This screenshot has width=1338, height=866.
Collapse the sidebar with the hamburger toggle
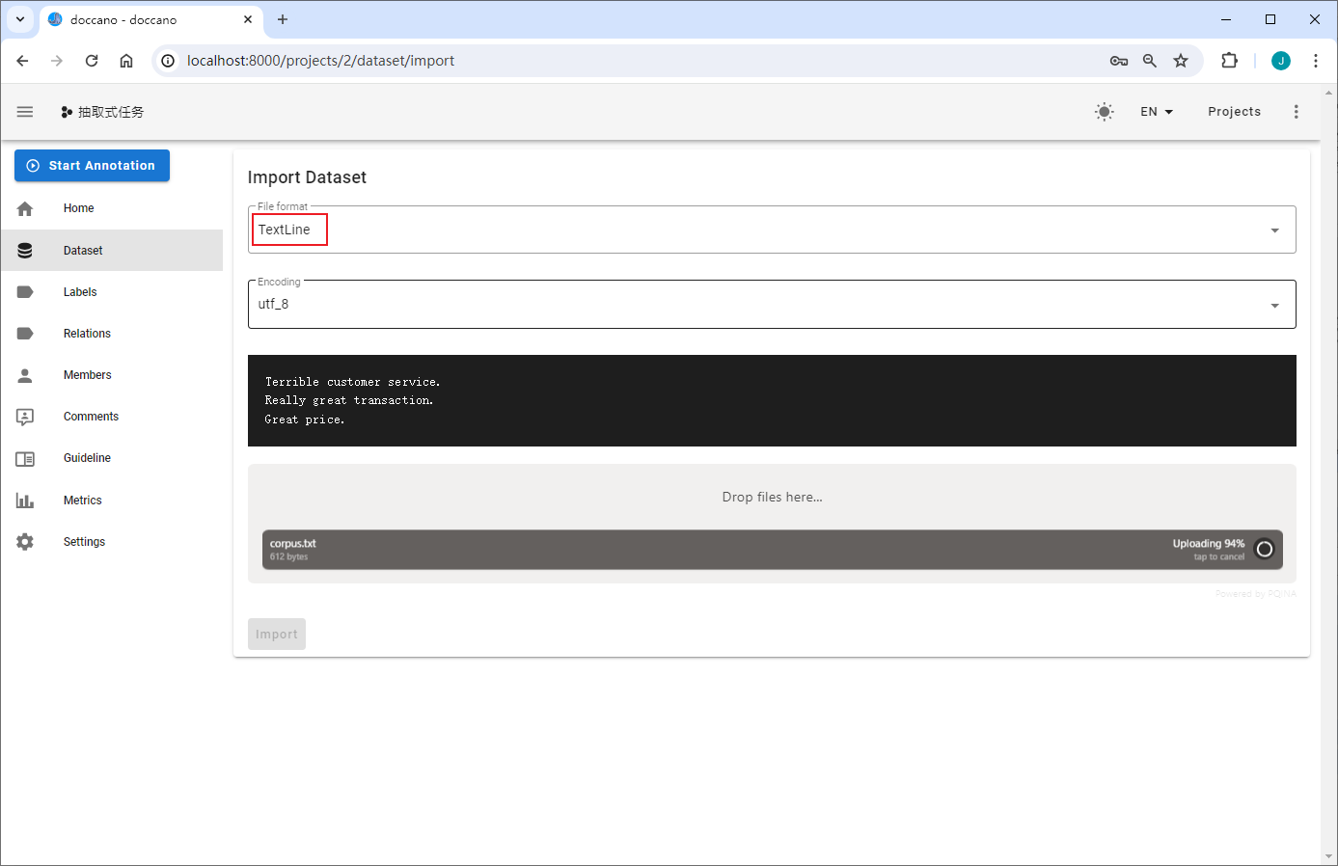[x=24, y=111]
